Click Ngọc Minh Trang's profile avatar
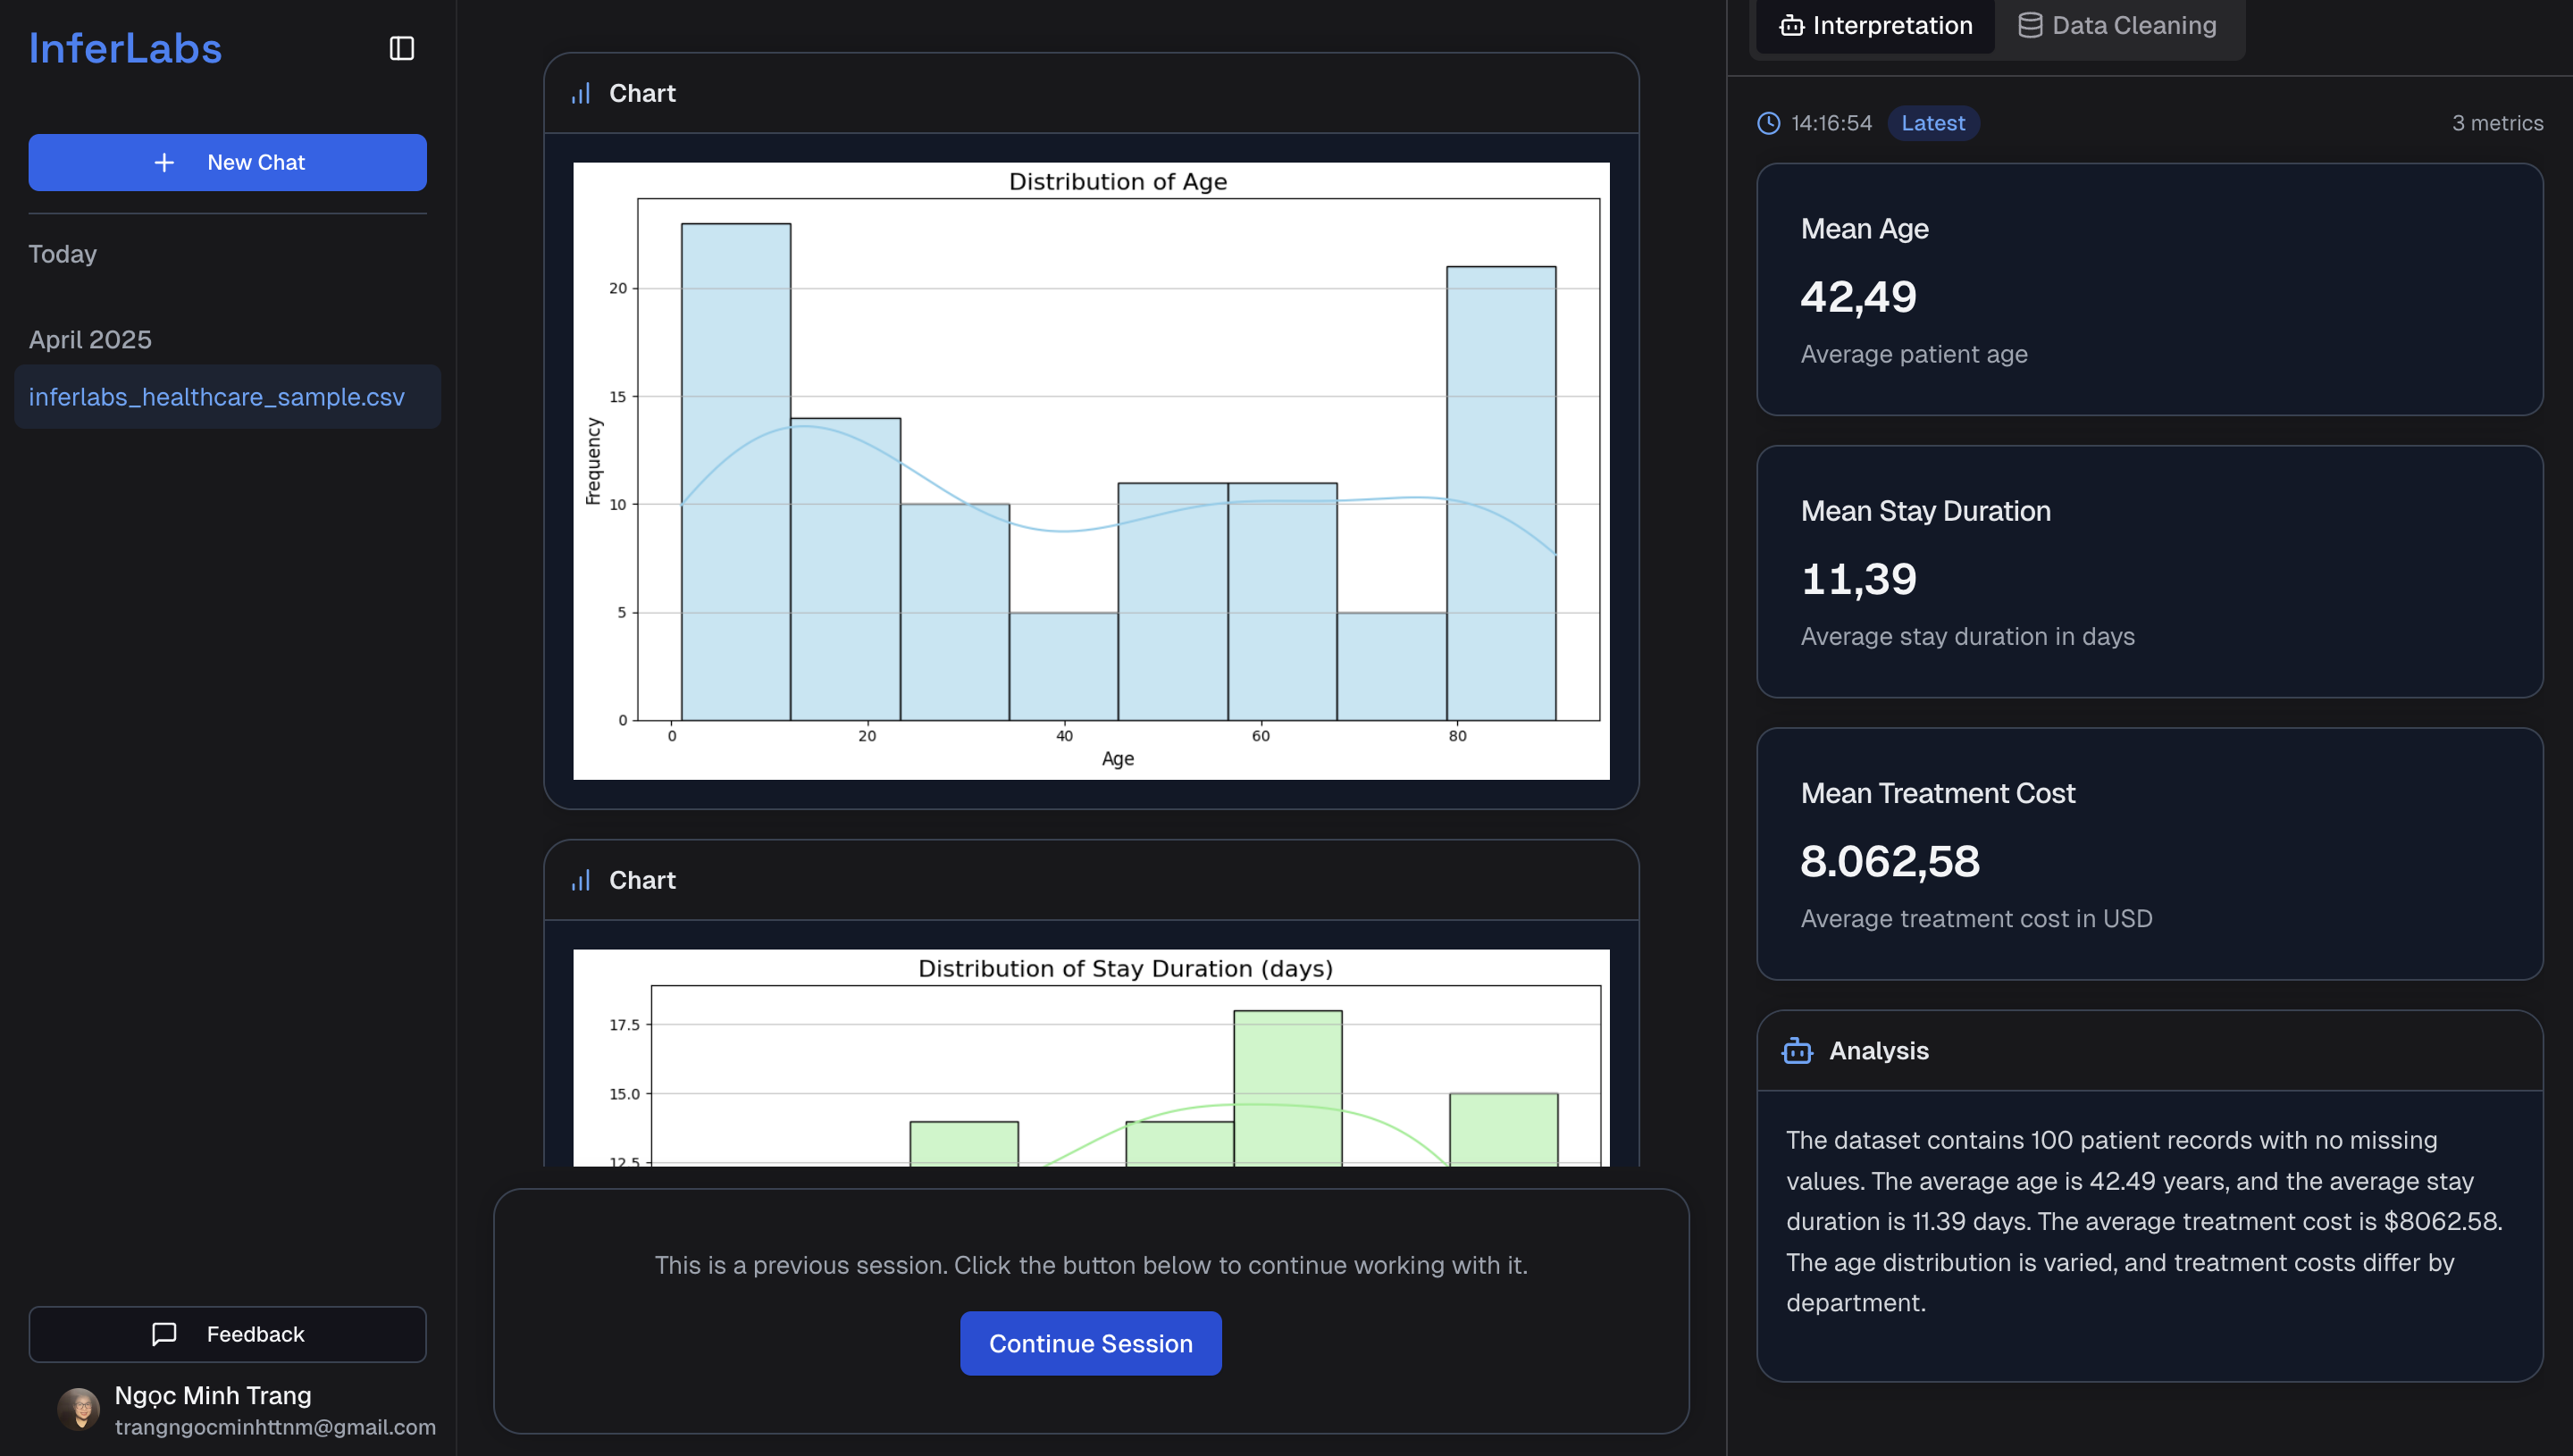The width and height of the screenshot is (2573, 1456). (x=78, y=1409)
